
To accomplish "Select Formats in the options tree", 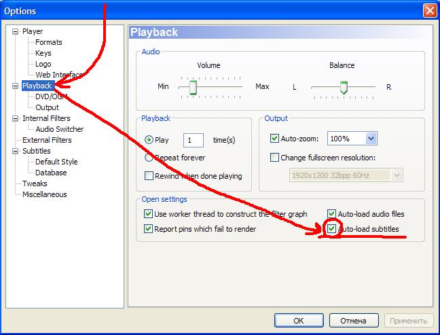I will coord(48,42).
